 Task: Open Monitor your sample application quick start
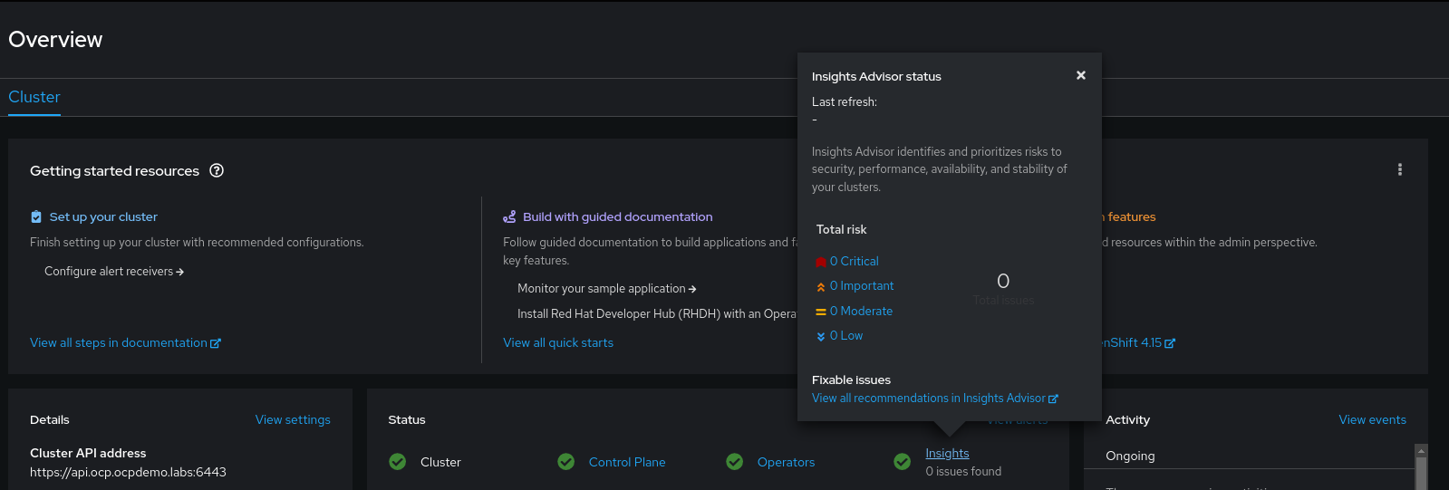click(606, 289)
